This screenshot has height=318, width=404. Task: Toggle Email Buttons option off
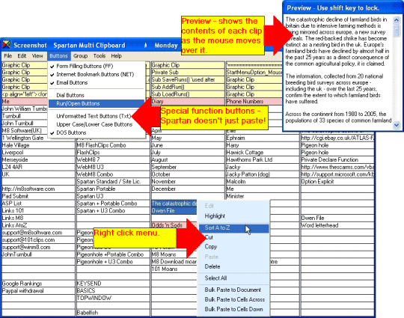(x=97, y=83)
